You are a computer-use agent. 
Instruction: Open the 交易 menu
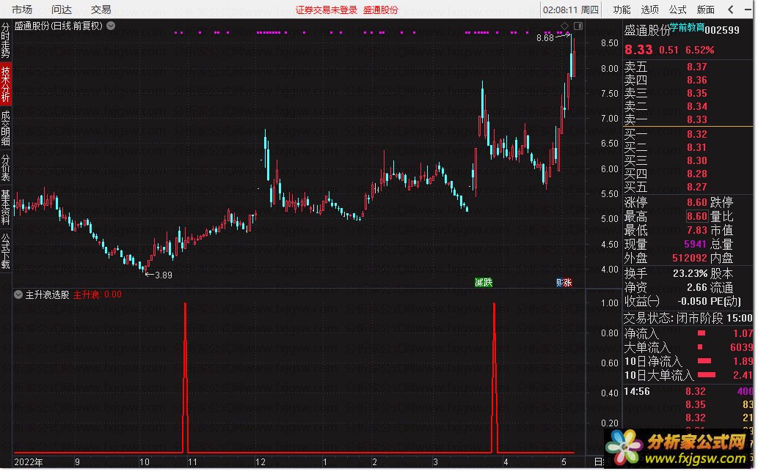pyautogui.click(x=101, y=10)
